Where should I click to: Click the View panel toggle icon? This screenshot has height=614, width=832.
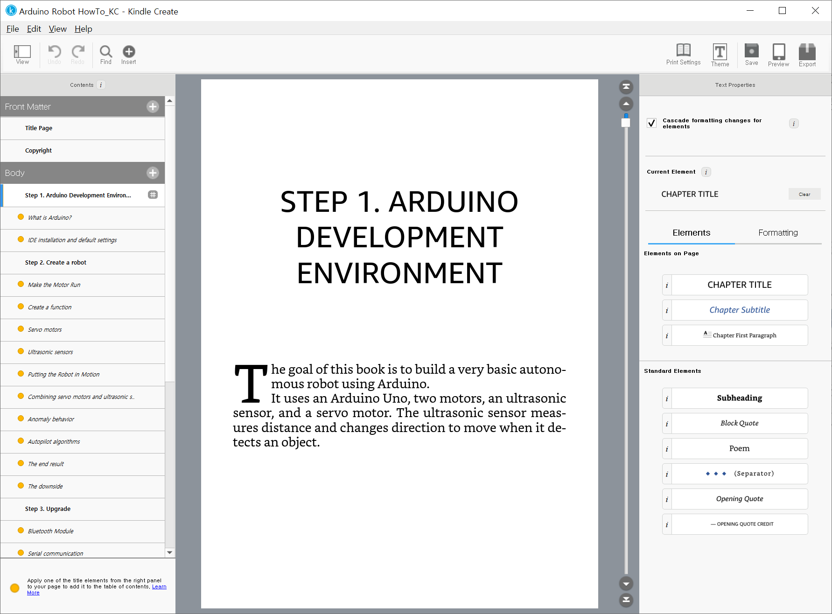click(22, 51)
